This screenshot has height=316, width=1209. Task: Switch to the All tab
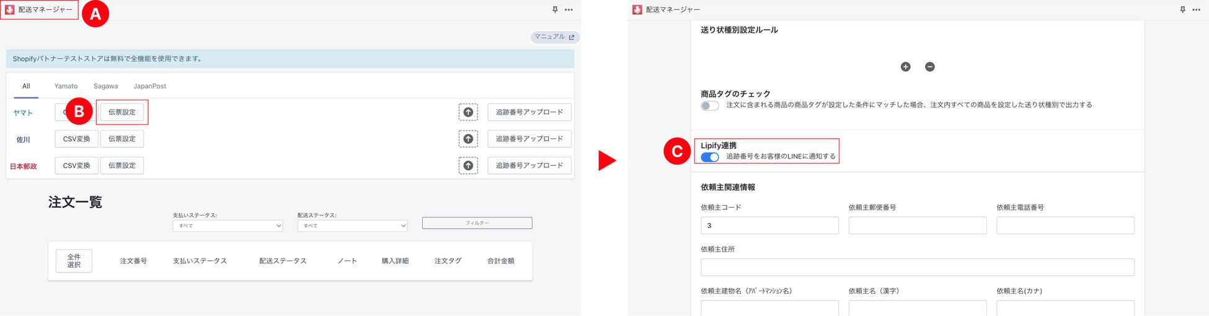26,86
